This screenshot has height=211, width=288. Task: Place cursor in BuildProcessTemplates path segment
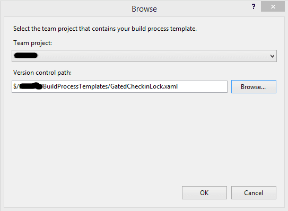76,86
